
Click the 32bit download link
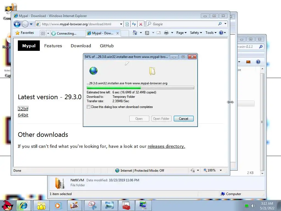coord(23,109)
